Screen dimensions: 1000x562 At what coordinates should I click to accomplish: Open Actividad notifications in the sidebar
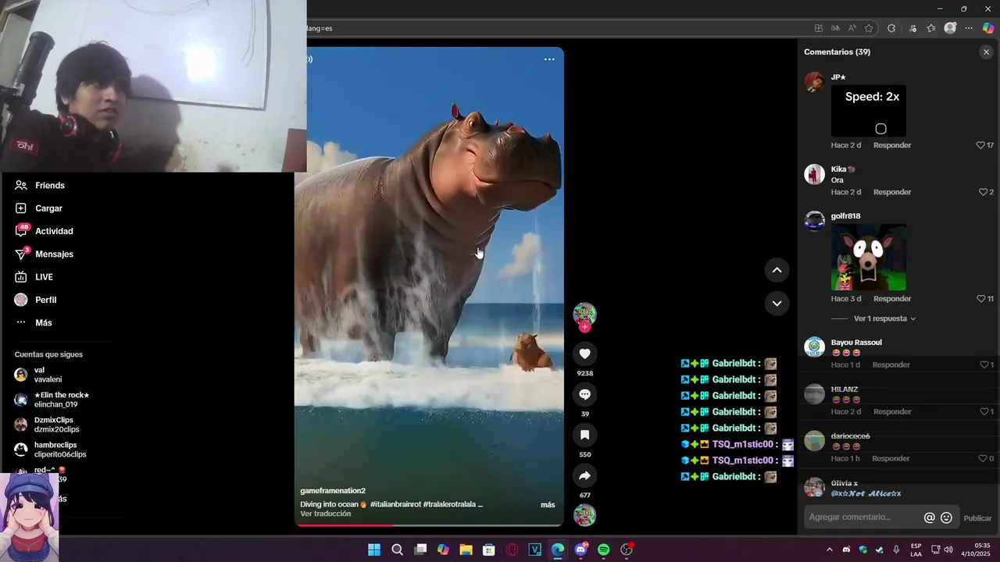[x=45, y=231]
